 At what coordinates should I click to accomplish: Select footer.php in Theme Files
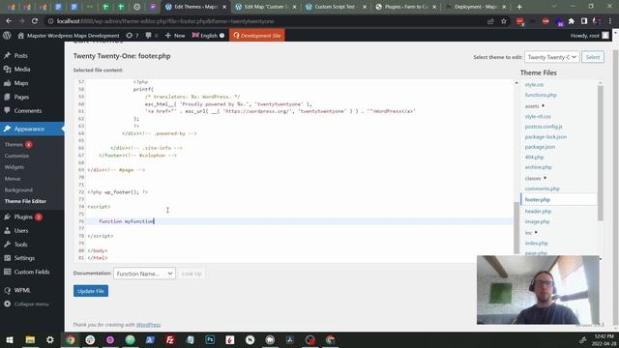[x=538, y=200]
